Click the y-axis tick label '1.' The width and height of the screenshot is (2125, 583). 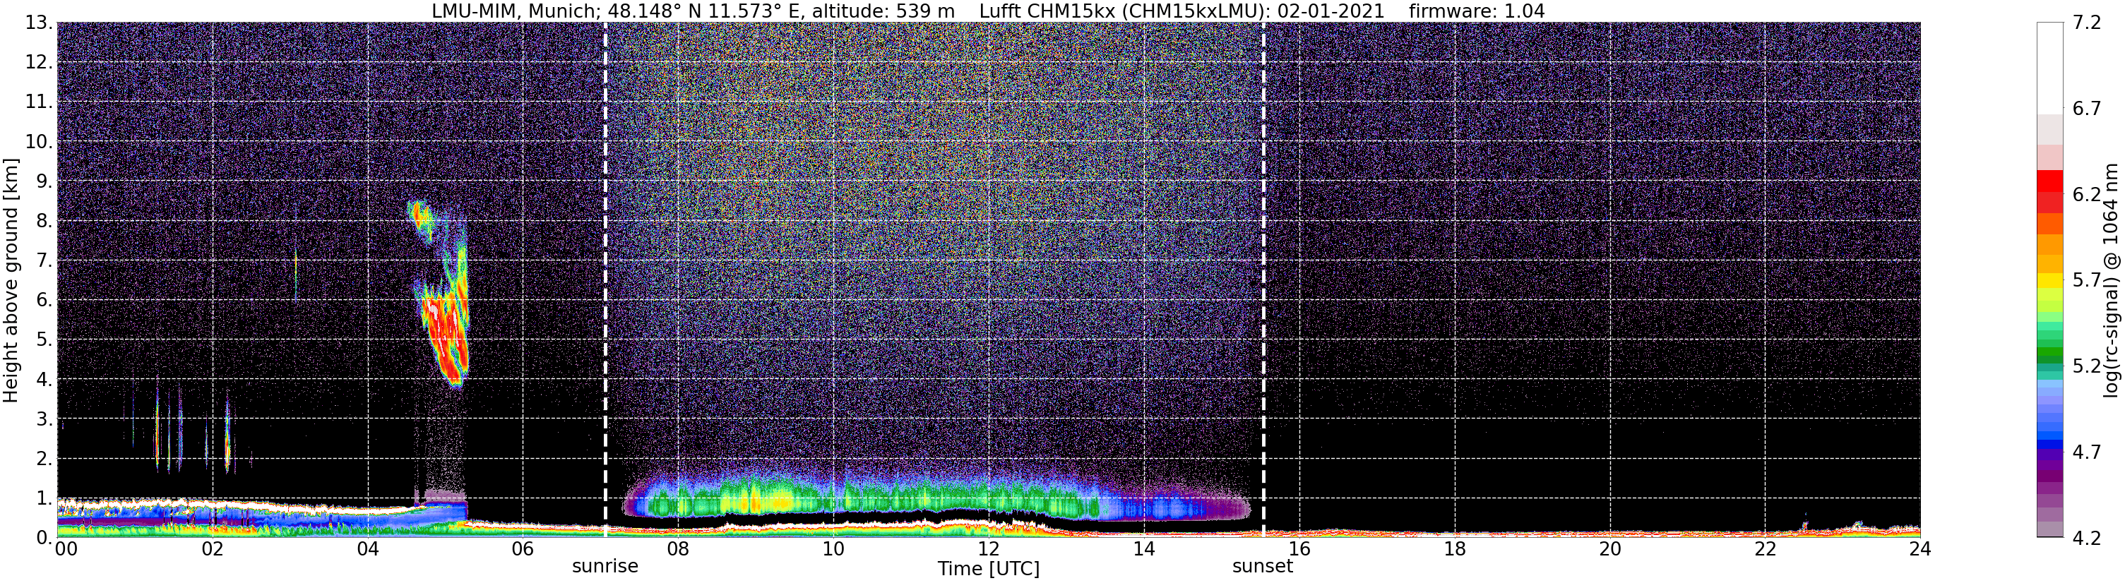coord(44,498)
